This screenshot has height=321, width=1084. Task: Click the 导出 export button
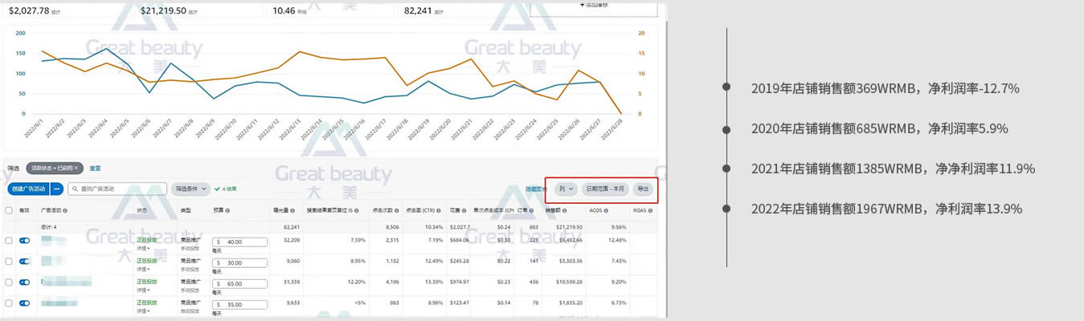[642, 189]
